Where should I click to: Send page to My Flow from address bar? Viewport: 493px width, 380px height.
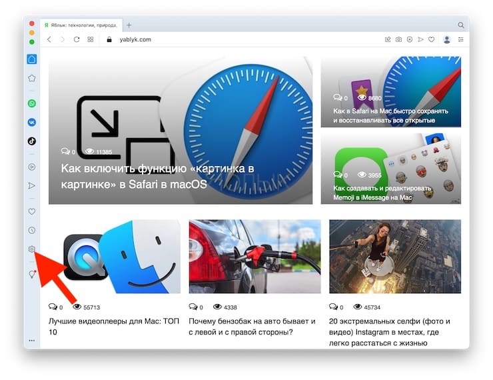coord(420,39)
